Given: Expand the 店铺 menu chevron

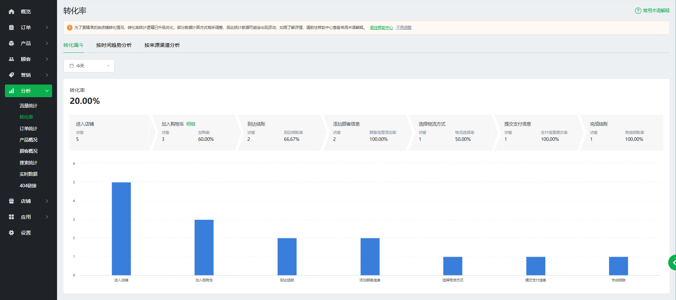Looking at the screenshot, I should [x=47, y=201].
